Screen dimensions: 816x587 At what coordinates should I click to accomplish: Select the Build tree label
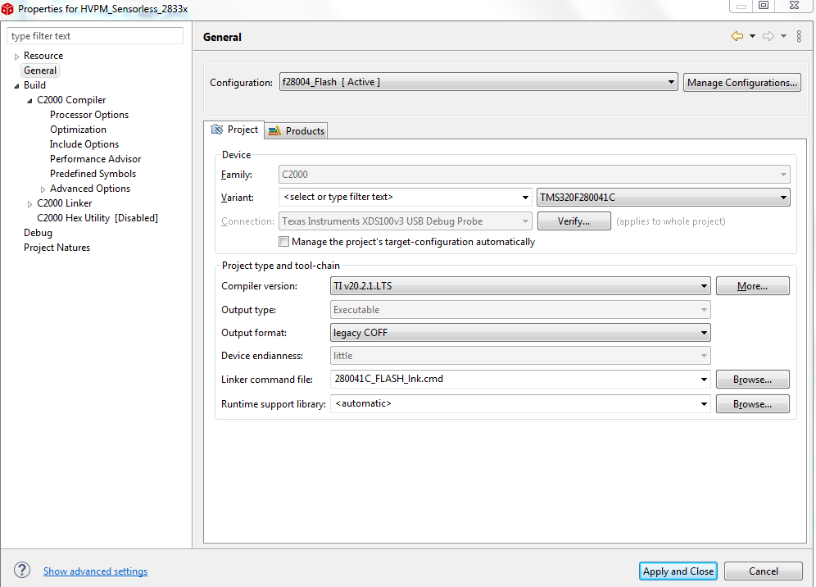pos(34,85)
